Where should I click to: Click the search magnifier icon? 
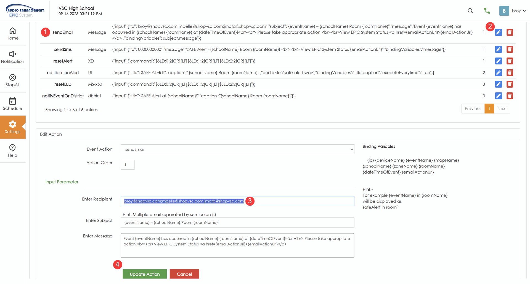470,11
